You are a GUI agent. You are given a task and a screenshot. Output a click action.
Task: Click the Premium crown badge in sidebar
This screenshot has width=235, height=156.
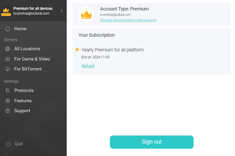tap(6, 11)
